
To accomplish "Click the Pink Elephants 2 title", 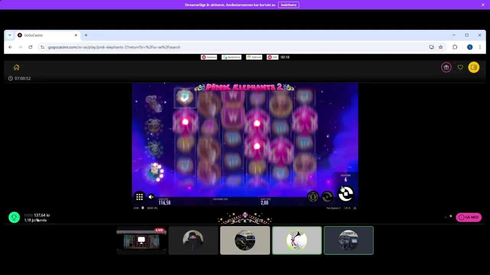I will (244, 87).
